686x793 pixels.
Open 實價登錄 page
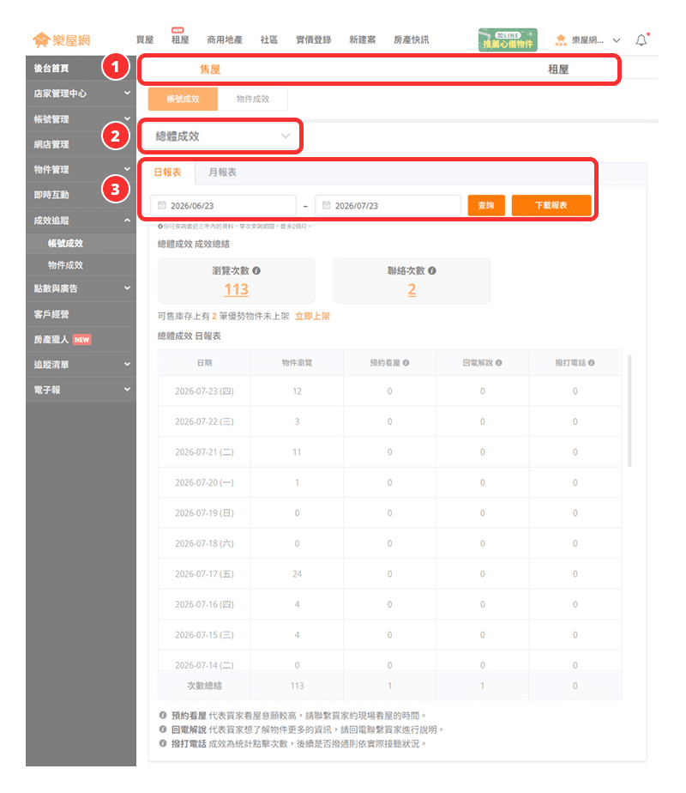click(313, 40)
